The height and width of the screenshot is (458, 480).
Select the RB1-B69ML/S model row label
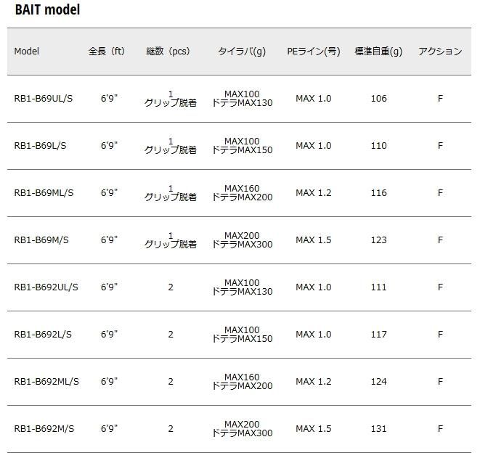click(x=44, y=193)
